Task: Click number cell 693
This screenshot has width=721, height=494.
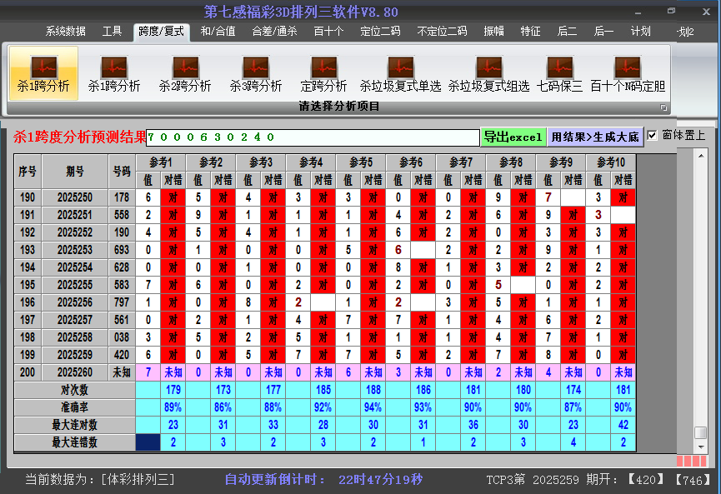Action: pyautogui.click(x=122, y=250)
